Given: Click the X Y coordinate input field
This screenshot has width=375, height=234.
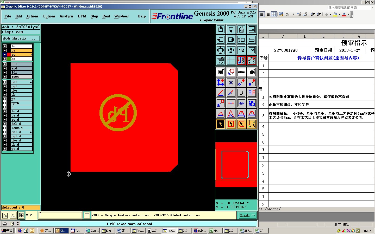Looking at the screenshot, I should coord(60,215).
